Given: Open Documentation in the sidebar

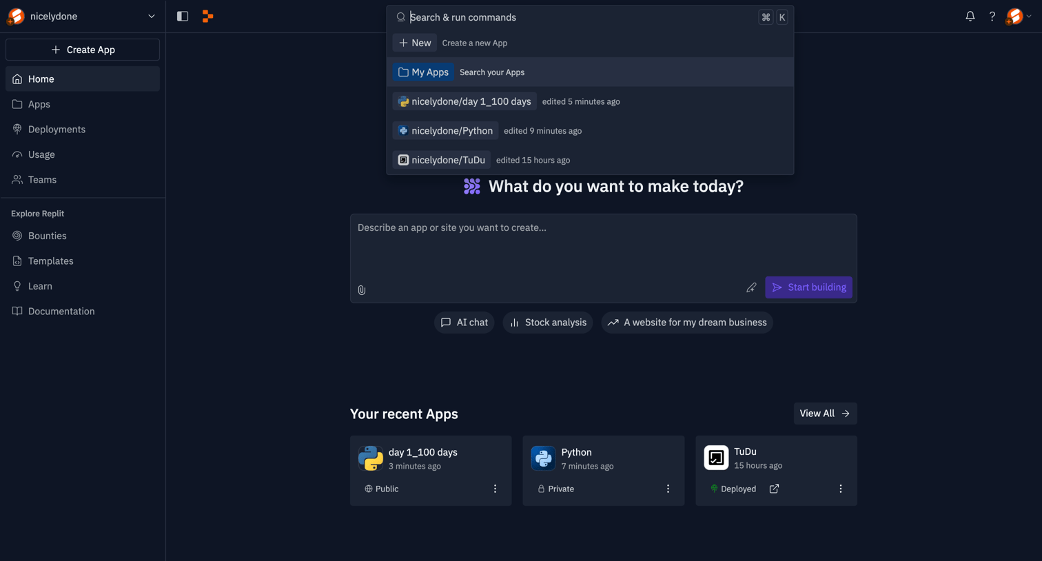Looking at the screenshot, I should [83, 312].
